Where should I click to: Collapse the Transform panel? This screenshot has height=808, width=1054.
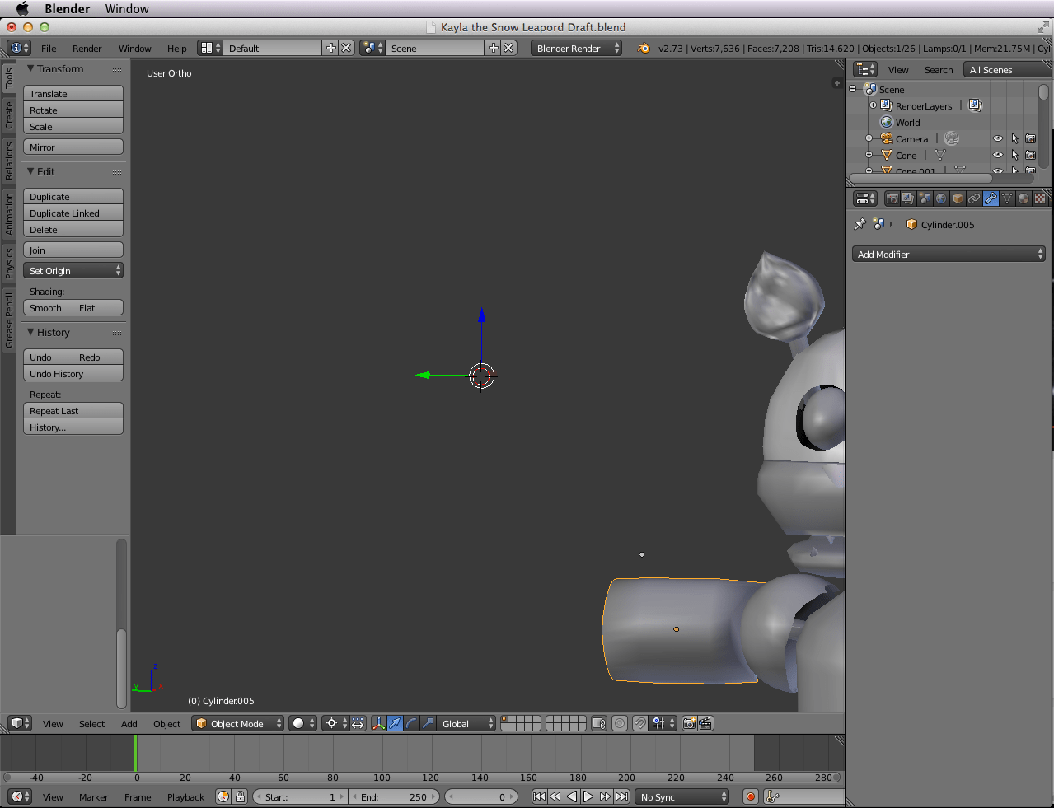tap(30, 68)
